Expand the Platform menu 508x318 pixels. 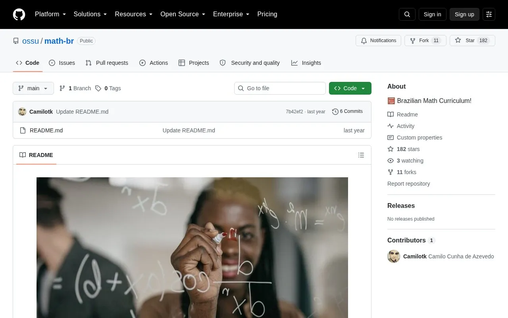tap(50, 14)
